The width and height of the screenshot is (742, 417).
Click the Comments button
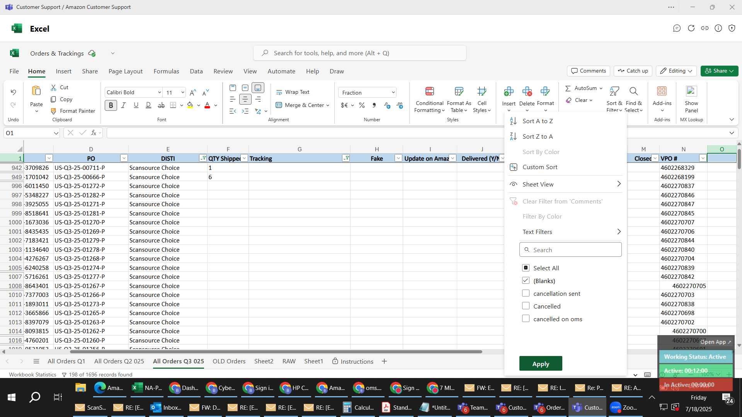point(588,71)
